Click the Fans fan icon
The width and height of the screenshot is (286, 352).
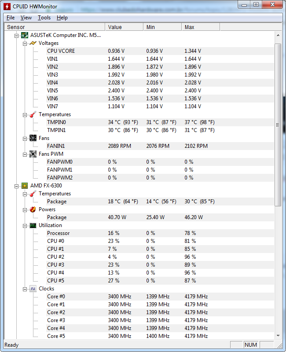[33, 138]
